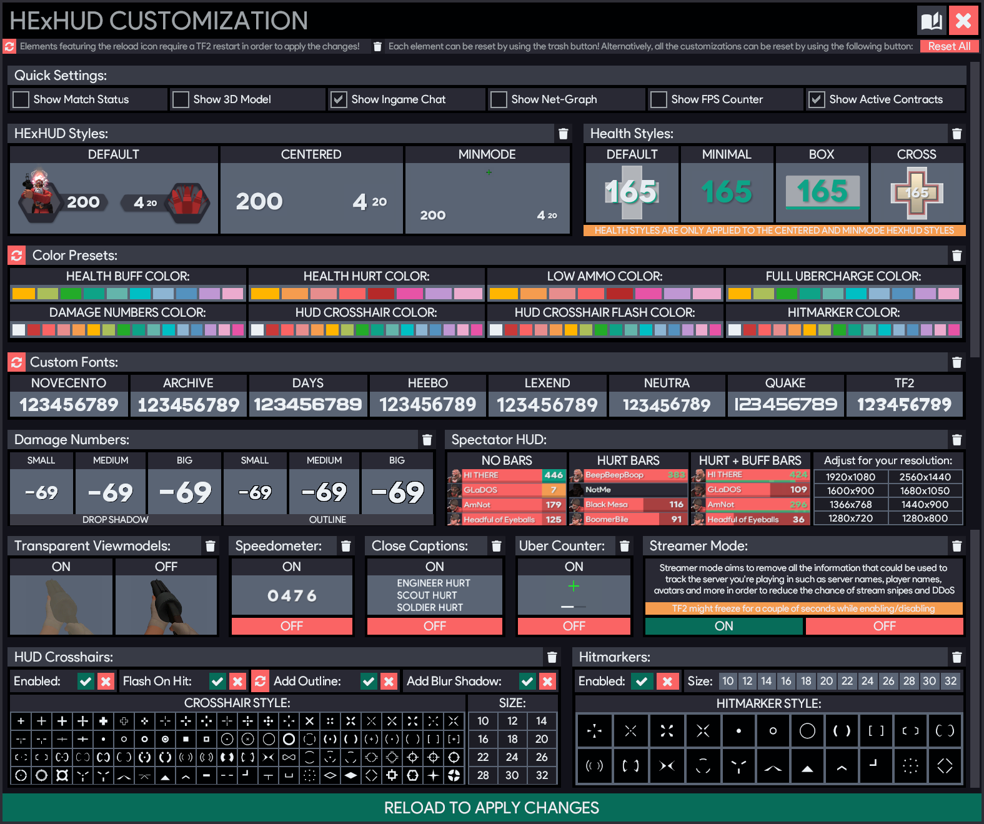Open the documentation book icon

coord(932,21)
